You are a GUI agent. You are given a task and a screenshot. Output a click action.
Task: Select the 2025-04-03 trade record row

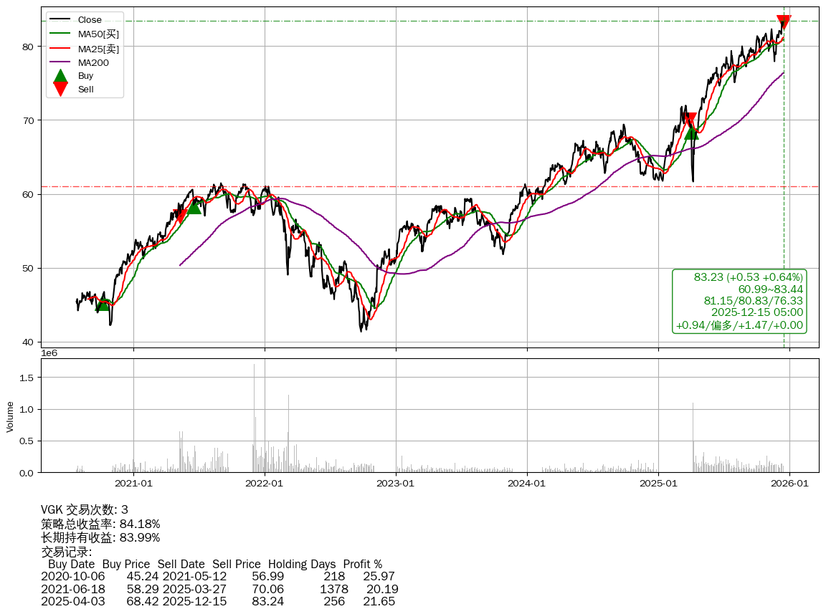click(218, 601)
